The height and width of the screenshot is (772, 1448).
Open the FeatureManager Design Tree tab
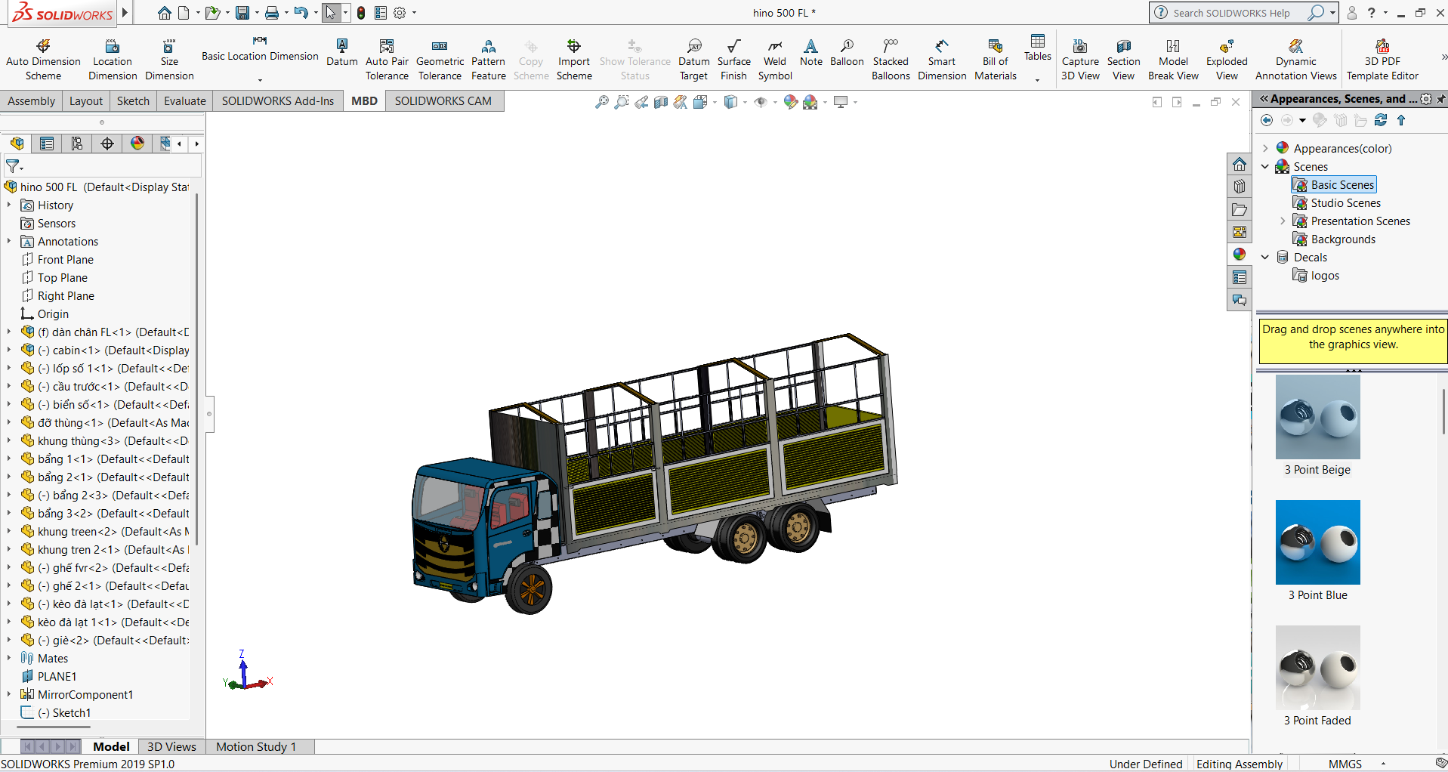pyautogui.click(x=17, y=144)
